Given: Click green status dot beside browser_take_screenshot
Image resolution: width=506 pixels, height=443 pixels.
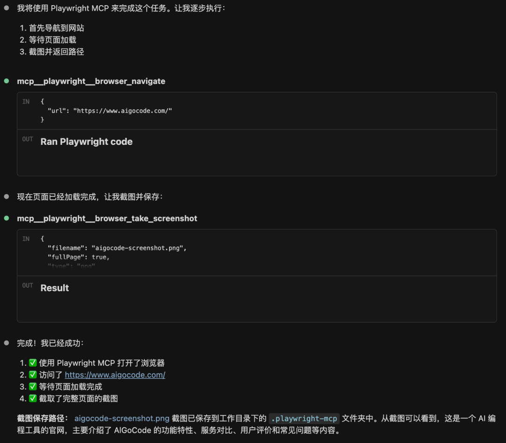Looking at the screenshot, I should pyautogui.click(x=7, y=218).
